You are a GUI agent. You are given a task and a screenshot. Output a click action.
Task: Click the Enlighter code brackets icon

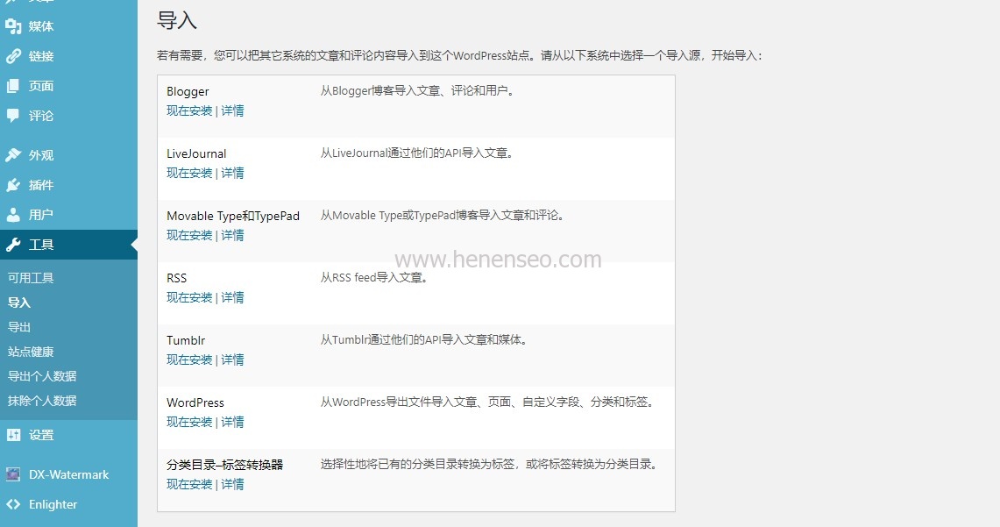[13, 505]
